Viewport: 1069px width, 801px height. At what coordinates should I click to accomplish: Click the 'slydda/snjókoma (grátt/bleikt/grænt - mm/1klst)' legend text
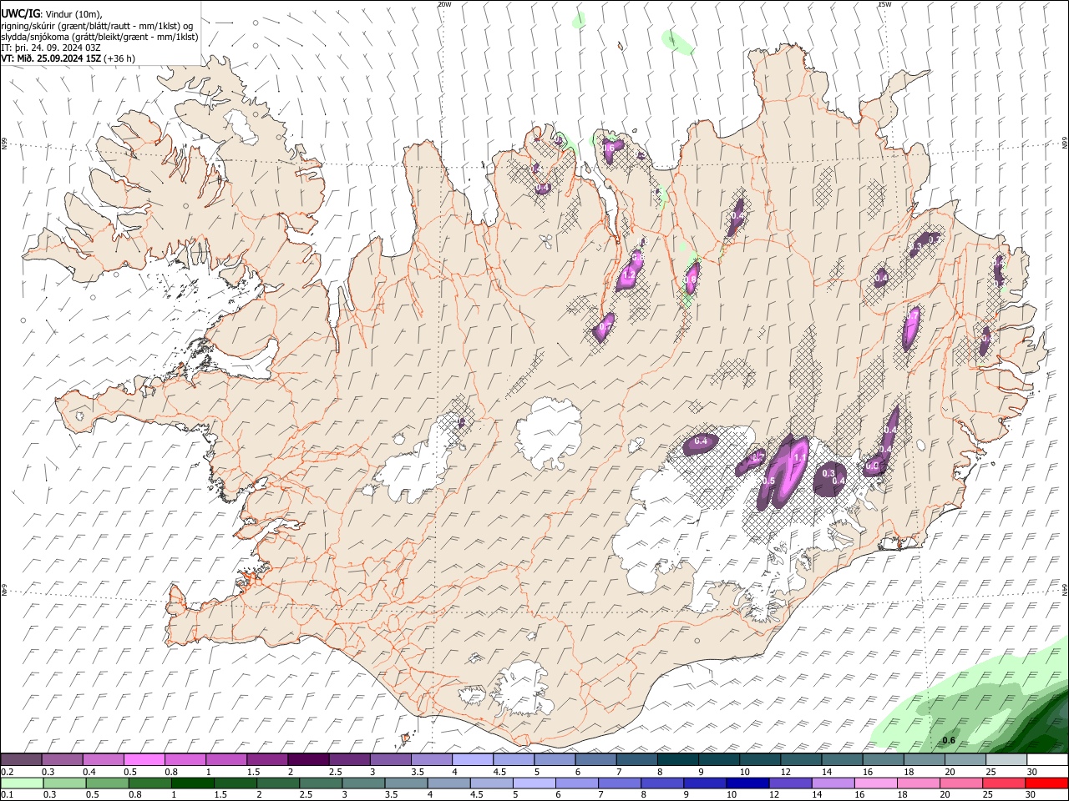pyautogui.click(x=99, y=37)
